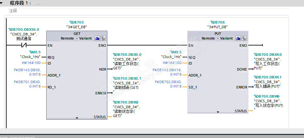Screen dimensions: 304x138
Task: Select Clock_1Hz operand at PUT REQ
Action: pos(171,57)
